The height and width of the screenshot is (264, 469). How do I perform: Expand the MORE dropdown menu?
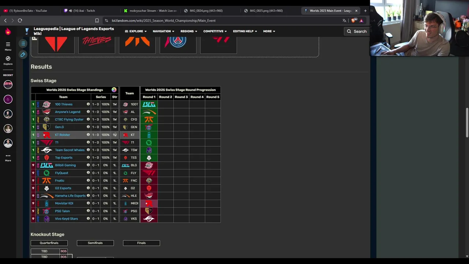pyautogui.click(x=269, y=31)
